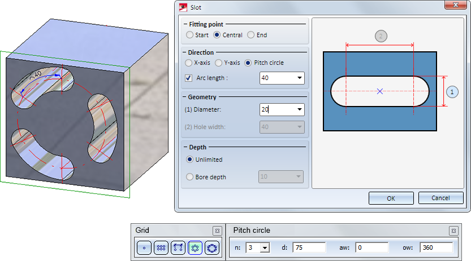471x261 pixels.
Task: Choose the rectangular dot grid pattern icon
Action: point(161,248)
